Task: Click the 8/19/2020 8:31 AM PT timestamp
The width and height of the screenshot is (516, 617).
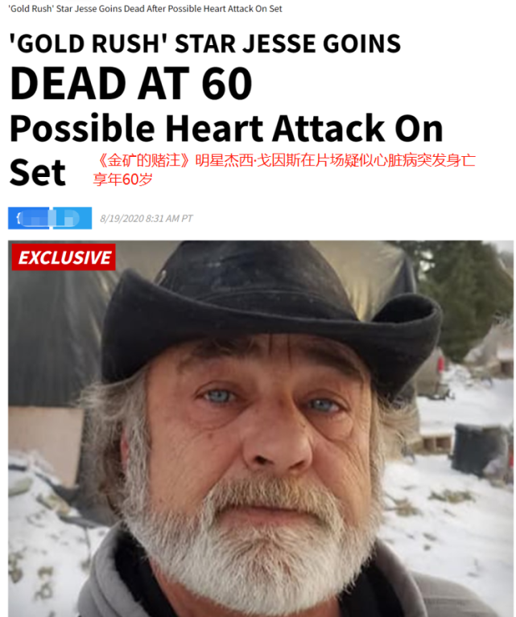Action: (147, 218)
